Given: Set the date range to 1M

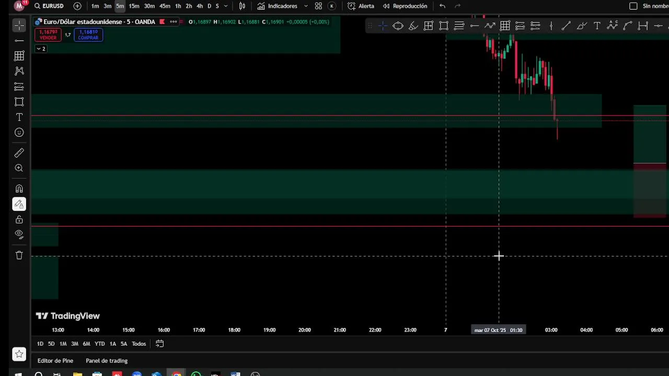Looking at the screenshot, I should point(63,344).
